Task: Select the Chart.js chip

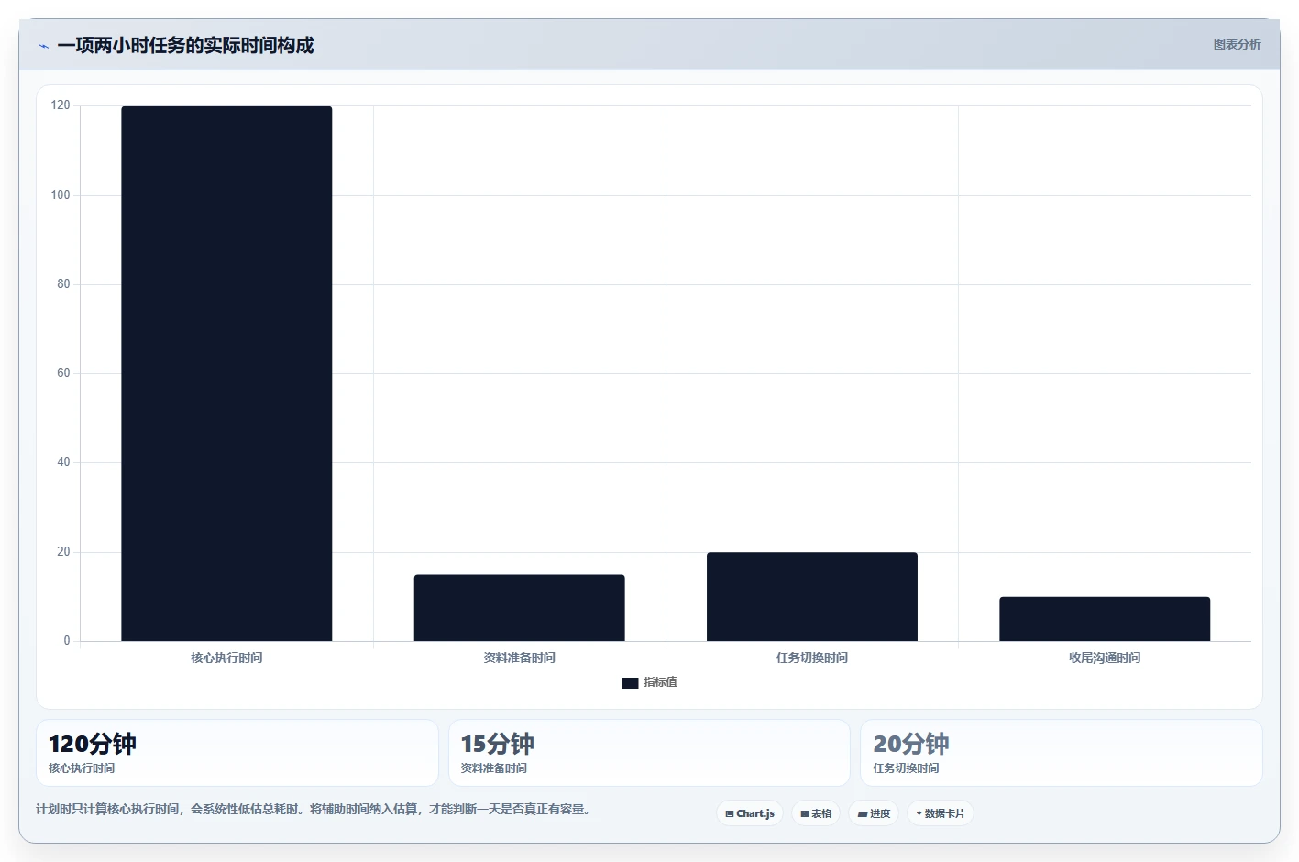Action: point(750,813)
